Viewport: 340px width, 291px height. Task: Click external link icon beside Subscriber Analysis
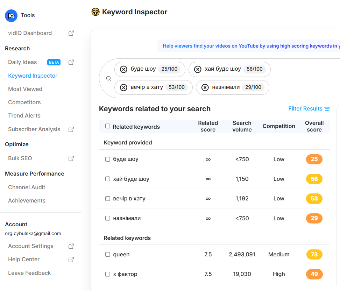click(71, 129)
